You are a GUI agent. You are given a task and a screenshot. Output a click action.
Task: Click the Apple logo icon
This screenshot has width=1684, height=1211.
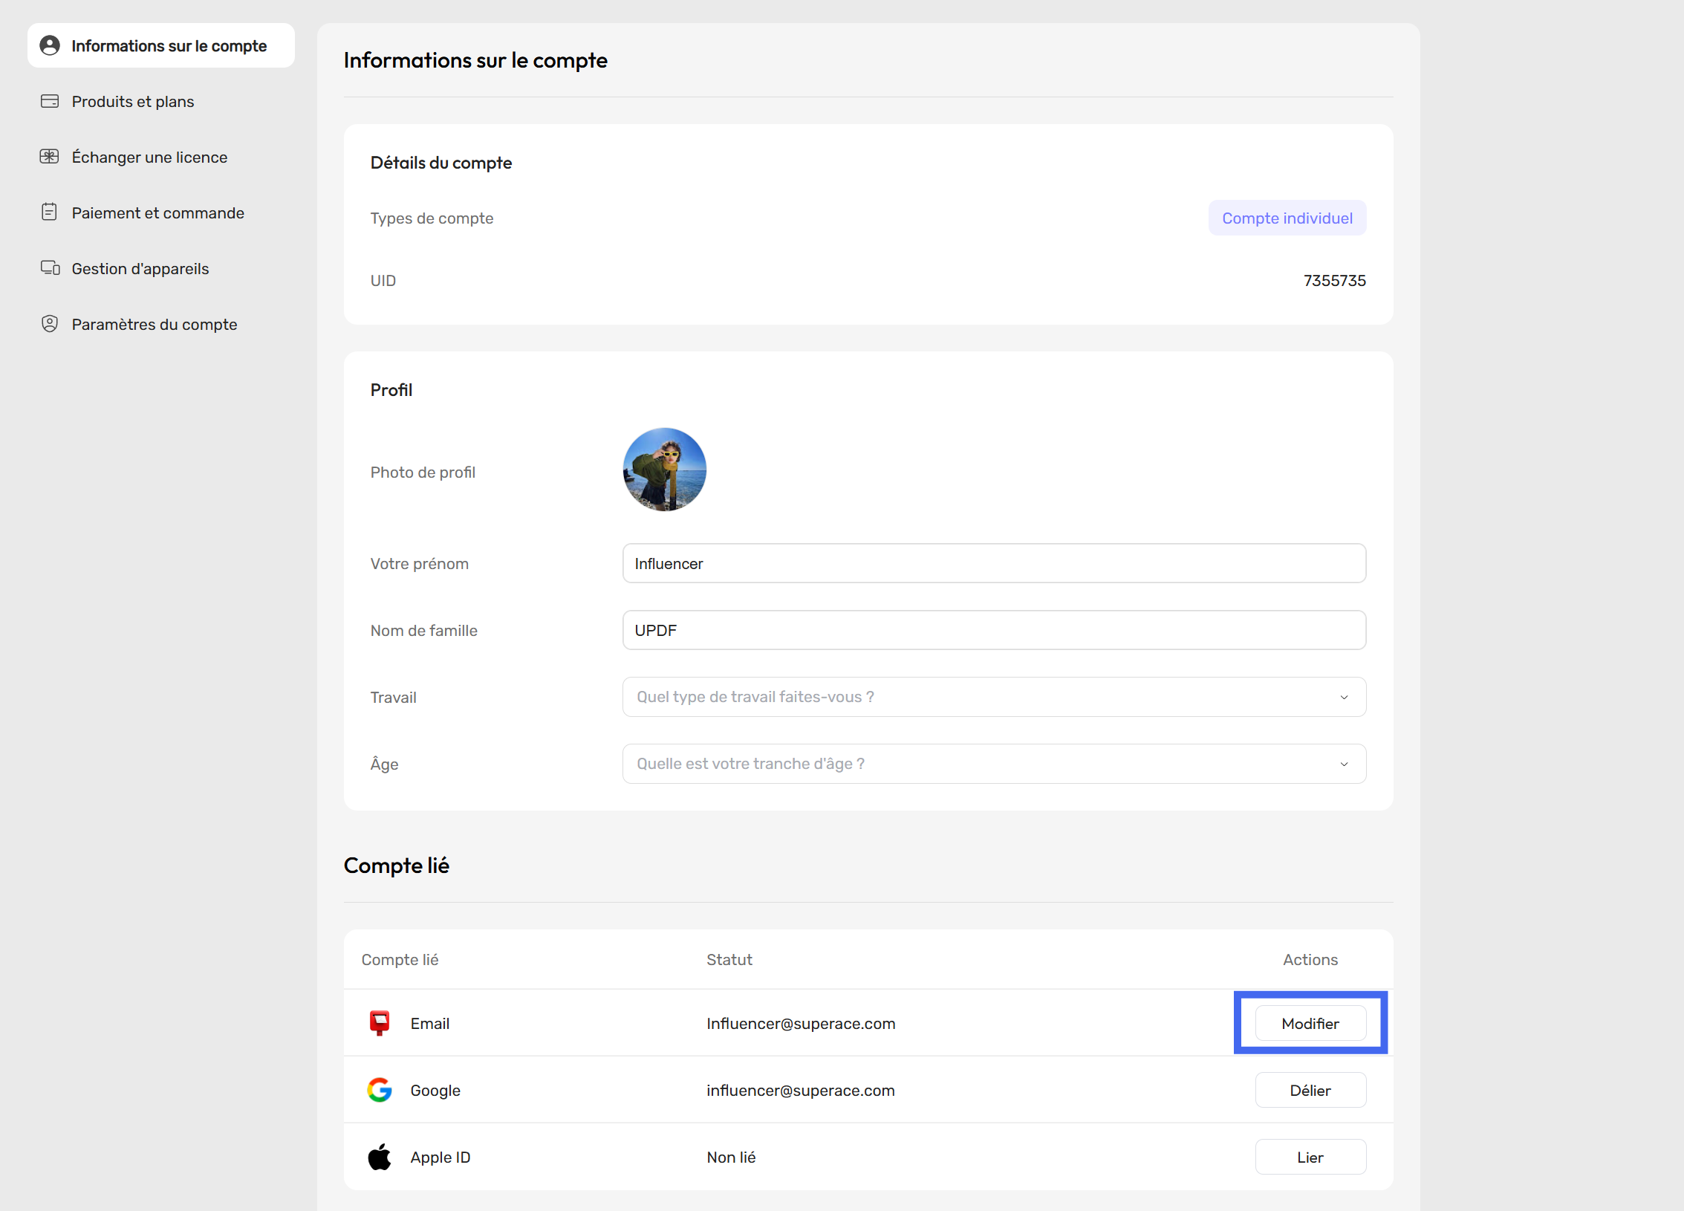point(380,1157)
